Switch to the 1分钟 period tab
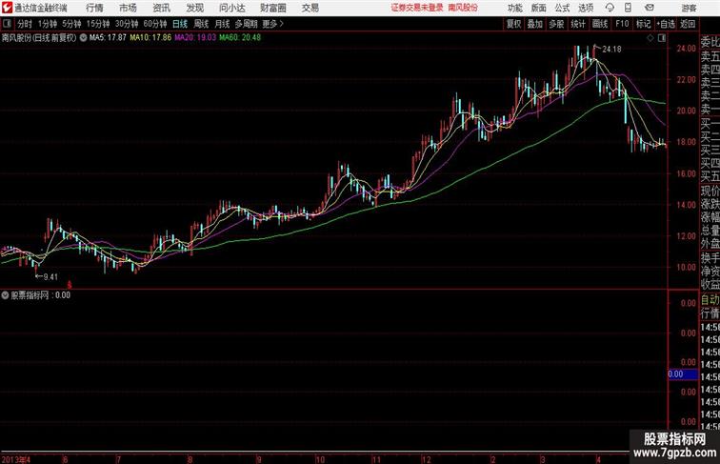The image size is (720, 464). (48, 24)
